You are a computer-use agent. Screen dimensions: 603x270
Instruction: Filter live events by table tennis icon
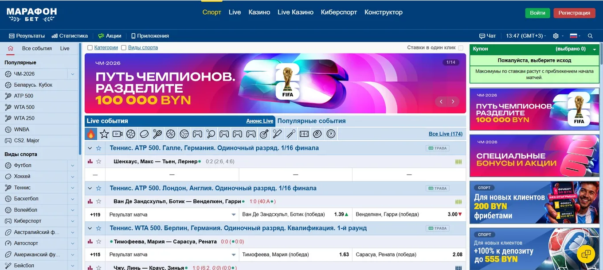coord(211,134)
